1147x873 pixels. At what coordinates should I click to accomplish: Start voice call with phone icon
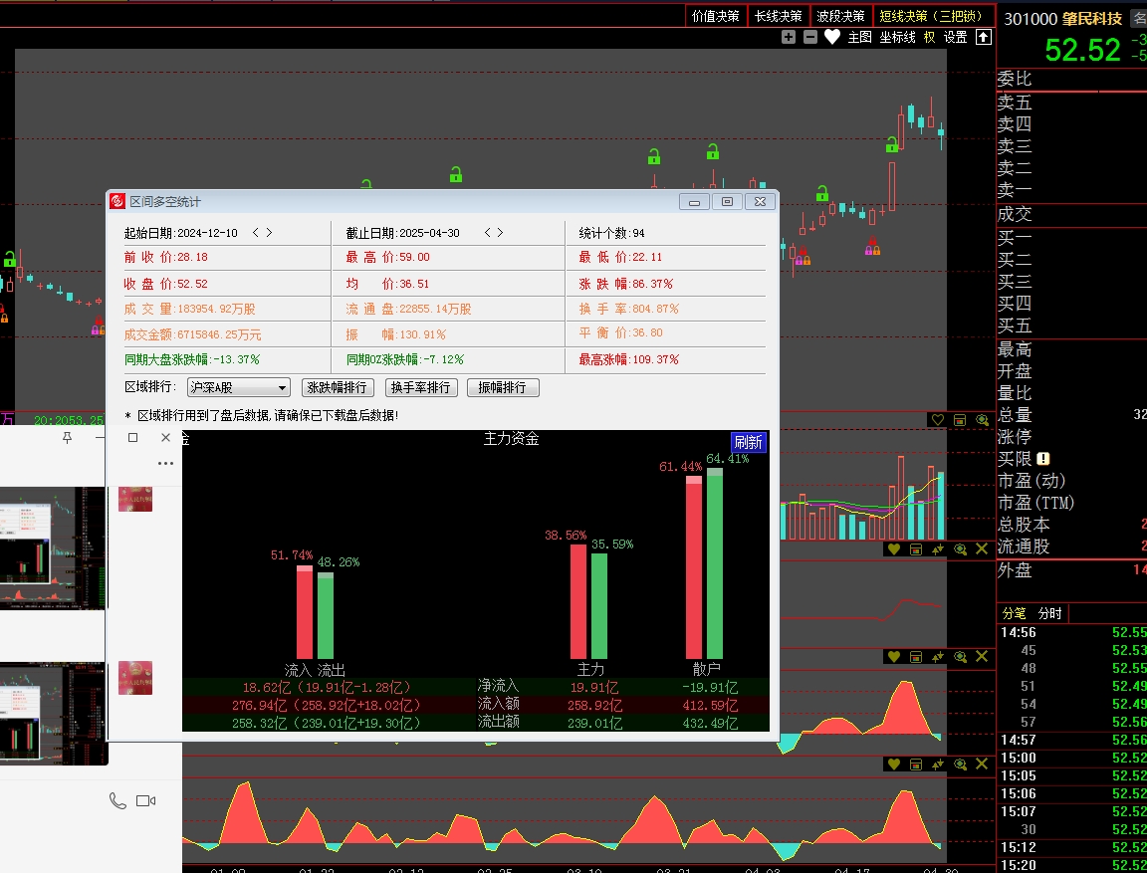point(117,800)
